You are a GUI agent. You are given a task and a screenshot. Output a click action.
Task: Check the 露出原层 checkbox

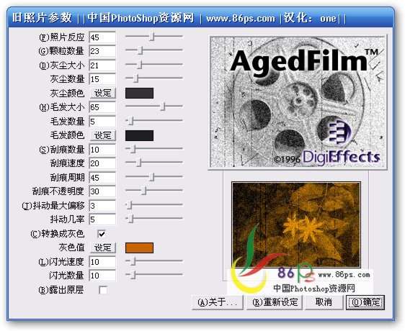[x=103, y=290]
